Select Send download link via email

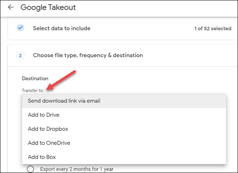click(x=124, y=101)
